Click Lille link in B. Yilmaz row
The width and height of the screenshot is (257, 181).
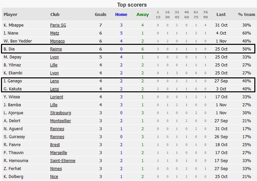pos(54,65)
